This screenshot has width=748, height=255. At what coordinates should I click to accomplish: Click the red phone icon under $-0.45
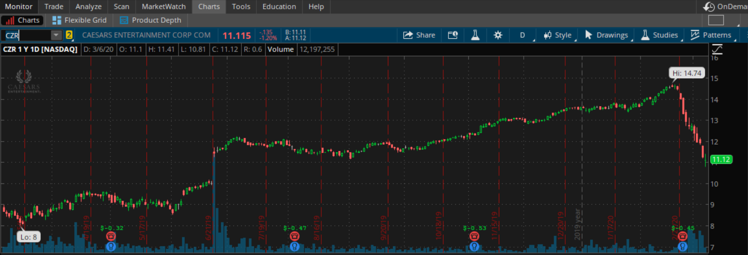point(683,236)
